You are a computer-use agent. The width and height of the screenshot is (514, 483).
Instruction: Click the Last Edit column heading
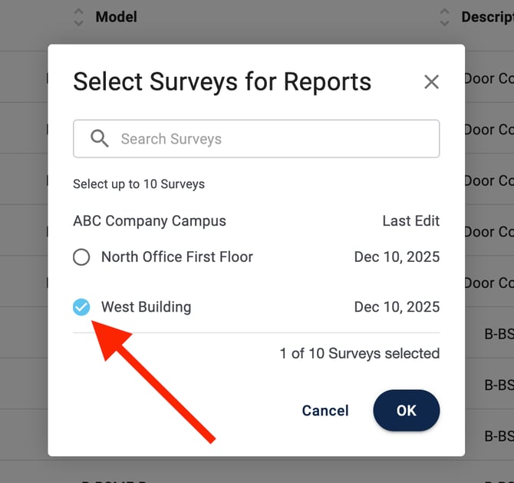(410, 221)
